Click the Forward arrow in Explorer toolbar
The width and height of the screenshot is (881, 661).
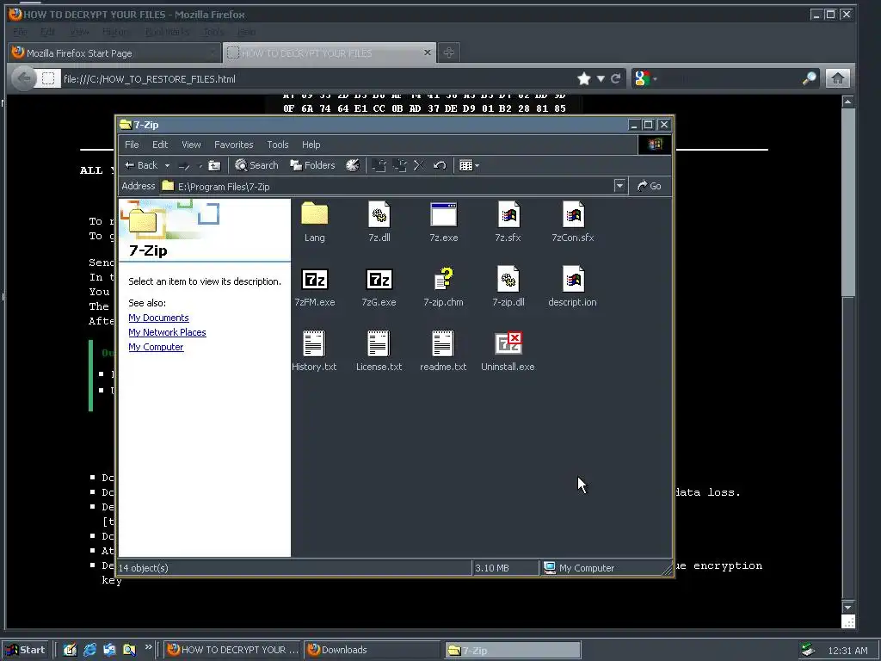[x=184, y=166]
